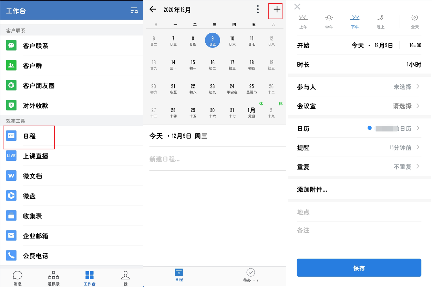Switch to 通讯录 contacts tab

click(53, 278)
